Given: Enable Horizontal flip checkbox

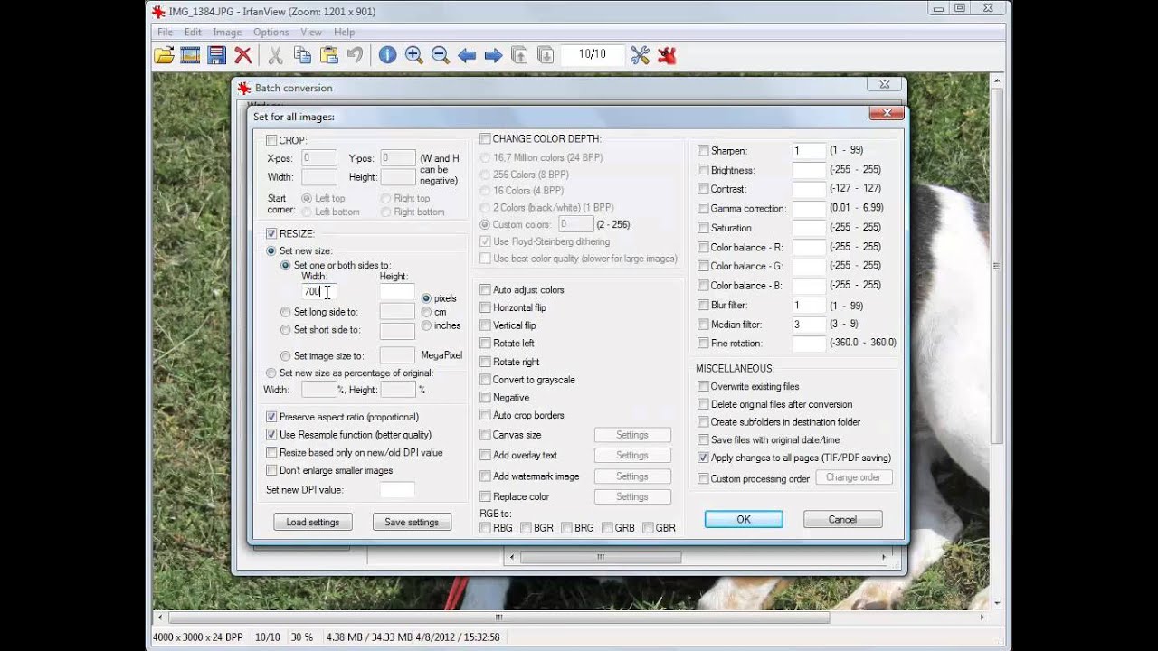Looking at the screenshot, I should pos(485,307).
